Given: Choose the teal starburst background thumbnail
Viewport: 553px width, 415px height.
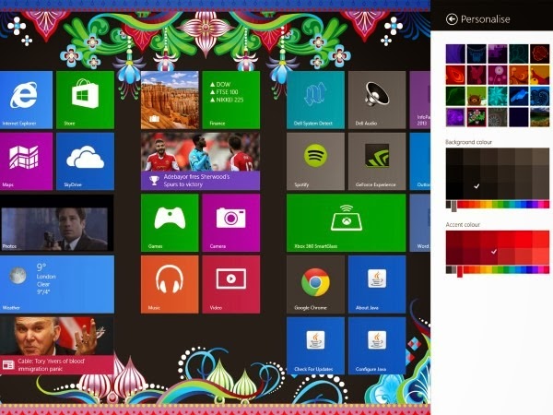Looking at the screenshot, I should (498, 96).
